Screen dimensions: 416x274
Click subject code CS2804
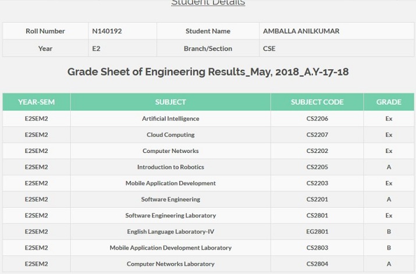pos(317,264)
